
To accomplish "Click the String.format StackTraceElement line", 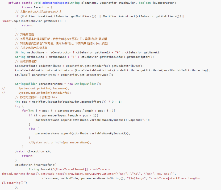I will pos(69,170).
